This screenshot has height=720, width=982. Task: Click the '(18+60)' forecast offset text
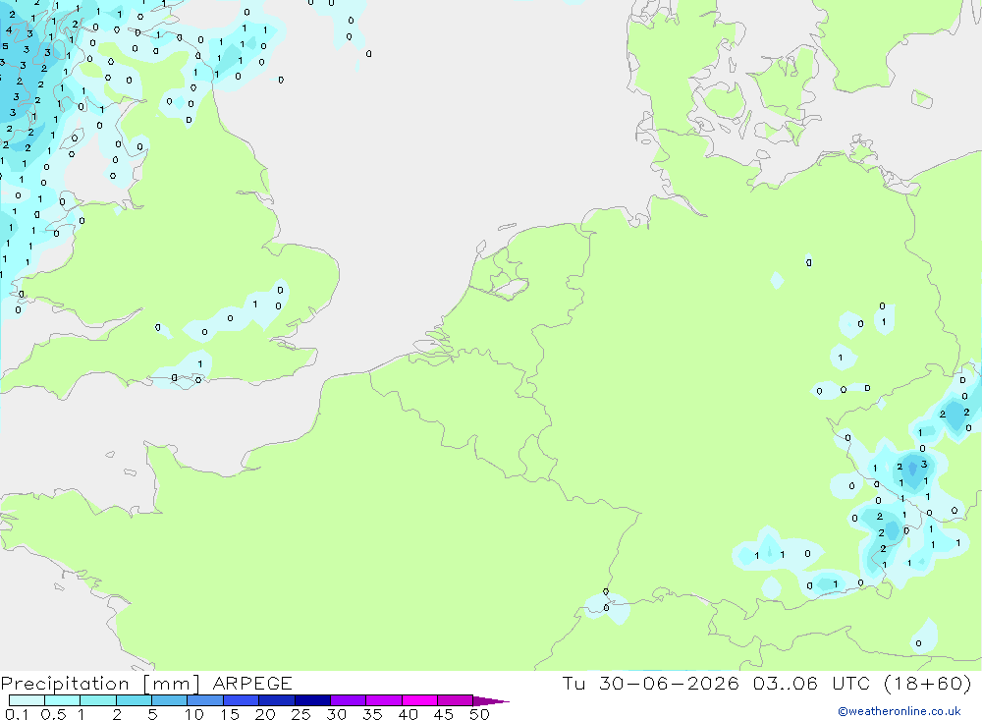point(928,684)
